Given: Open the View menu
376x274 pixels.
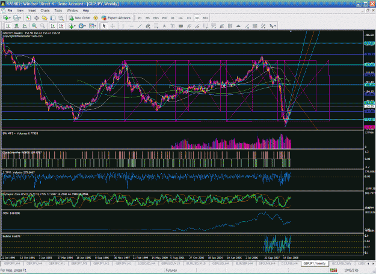Looking at the screenshot, I should (x=20, y=11).
